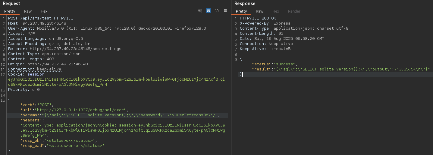The height and width of the screenshot is (155, 433).
Task: Click the "resp_bad" JSON line
Action: click(x=62, y=146)
